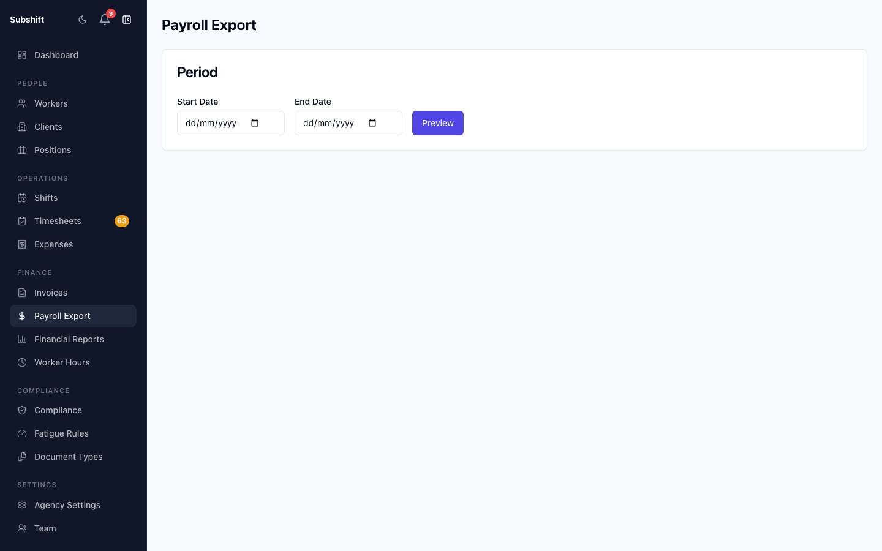Image resolution: width=882 pixels, height=551 pixels.
Task: Click the OPERATIONS section label
Action: 42,178
